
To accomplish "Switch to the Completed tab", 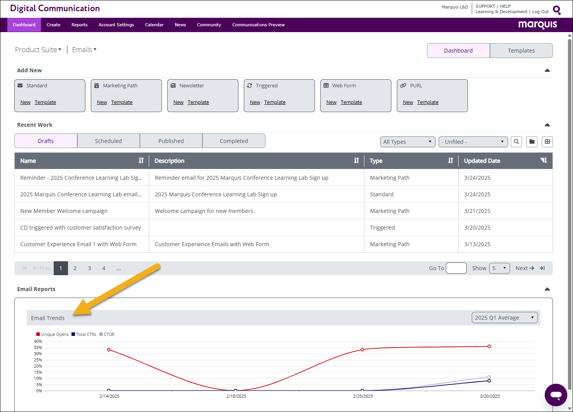I will [233, 141].
